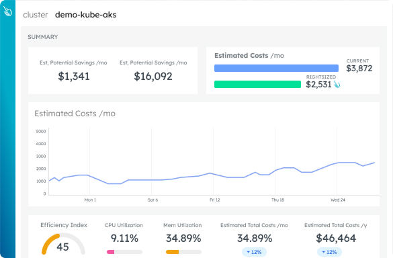The image size is (393, 258).
Task: Click the $16,092 potential savings value
Action: pyautogui.click(x=153, y=76)
